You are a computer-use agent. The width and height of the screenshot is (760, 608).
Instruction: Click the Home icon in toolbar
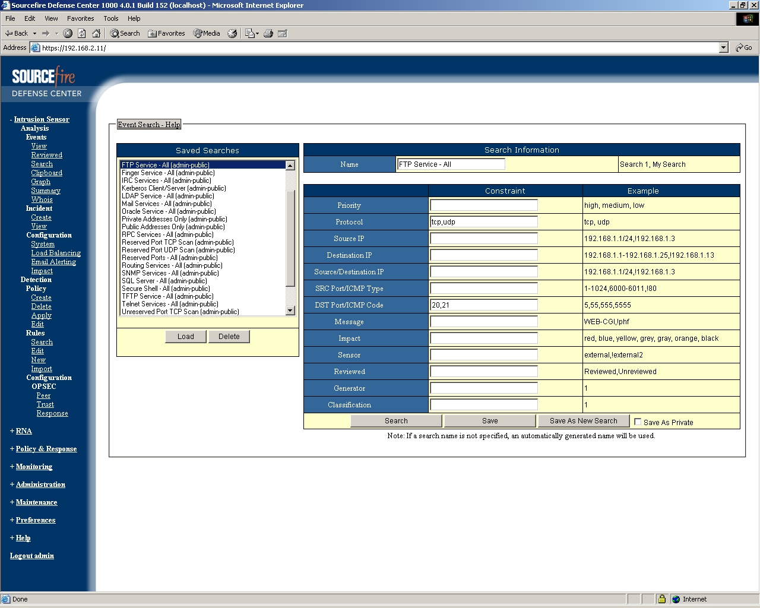click(96, 33)
